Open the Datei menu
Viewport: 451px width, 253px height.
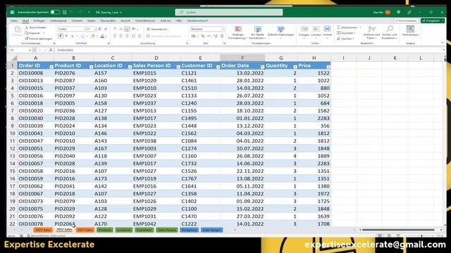(x=14, y=21)
